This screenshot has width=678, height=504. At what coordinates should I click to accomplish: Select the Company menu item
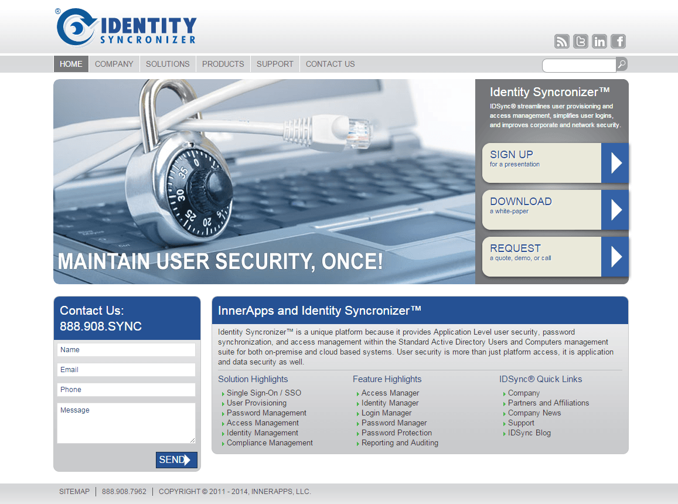(x=114, y=64)
